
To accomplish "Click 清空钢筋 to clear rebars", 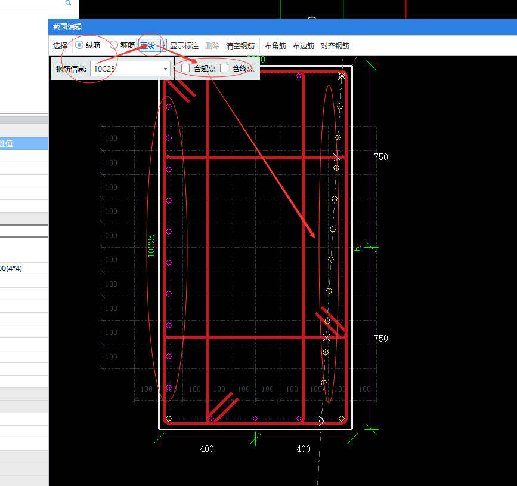I will (x=240, y=45).
